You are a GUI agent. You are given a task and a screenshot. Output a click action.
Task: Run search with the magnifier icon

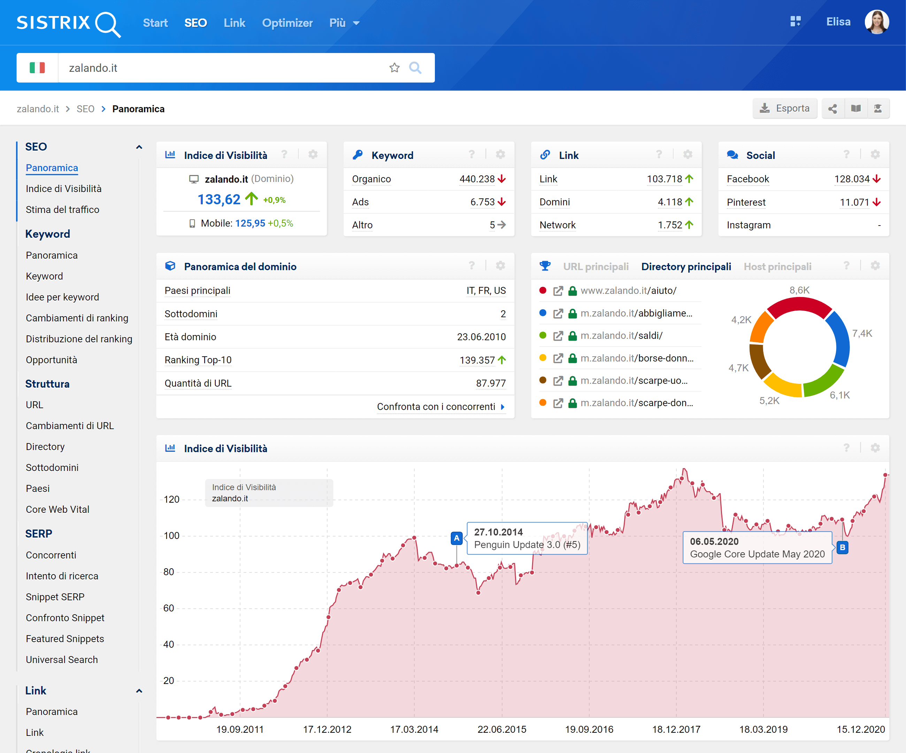coord(415,68)
